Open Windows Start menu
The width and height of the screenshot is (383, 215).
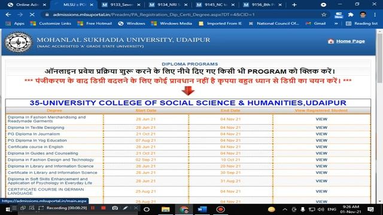click(x=8, y=210)
